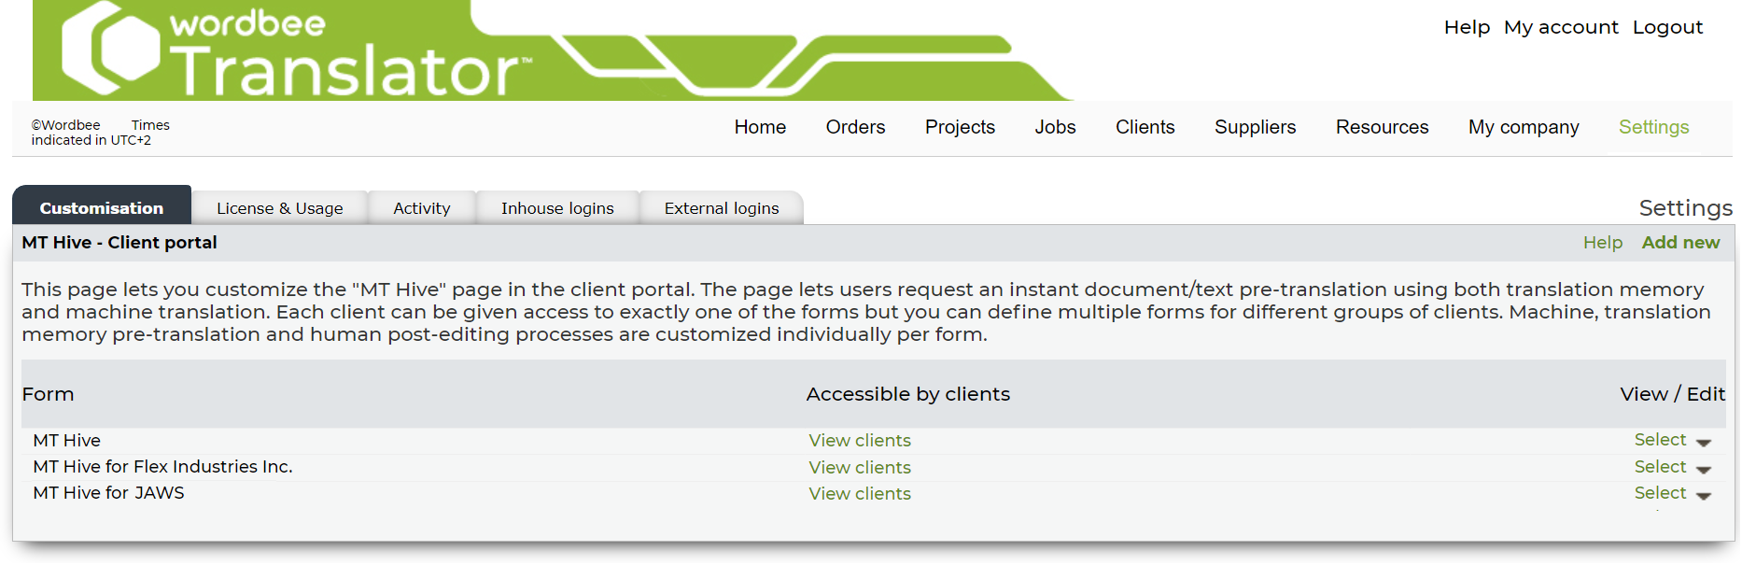1742x579 pixels.
Task: View clients for MT Hive form
Action: pos(859,441)
